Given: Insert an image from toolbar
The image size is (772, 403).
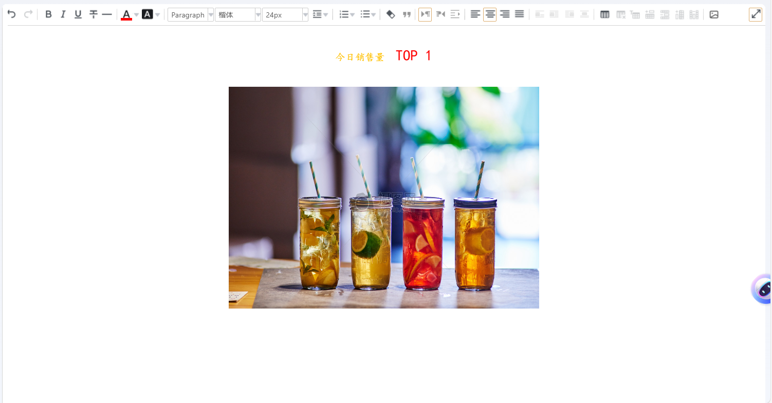Looking at the screenshot, I should 714,14.
